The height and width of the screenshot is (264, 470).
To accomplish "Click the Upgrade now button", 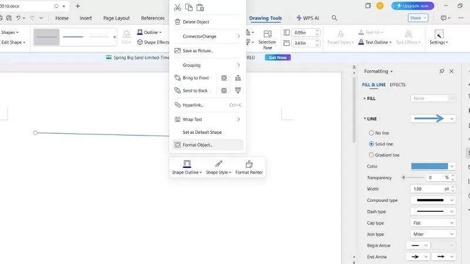I will tap(414, 6).
